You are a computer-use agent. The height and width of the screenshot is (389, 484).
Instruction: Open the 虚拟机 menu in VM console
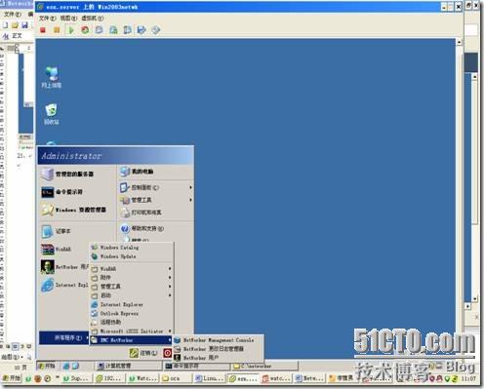[93, 19]
